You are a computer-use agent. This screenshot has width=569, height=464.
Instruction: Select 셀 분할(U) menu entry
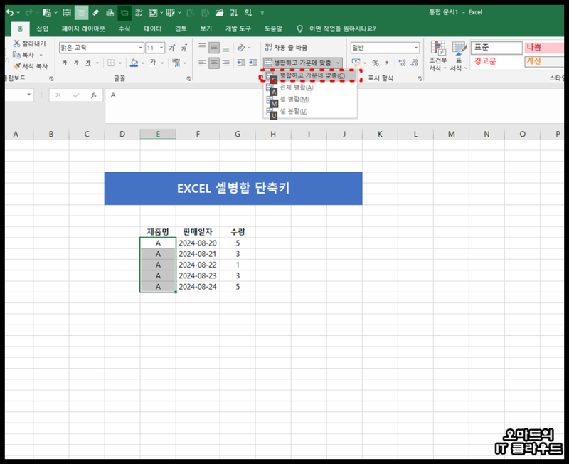310,112
